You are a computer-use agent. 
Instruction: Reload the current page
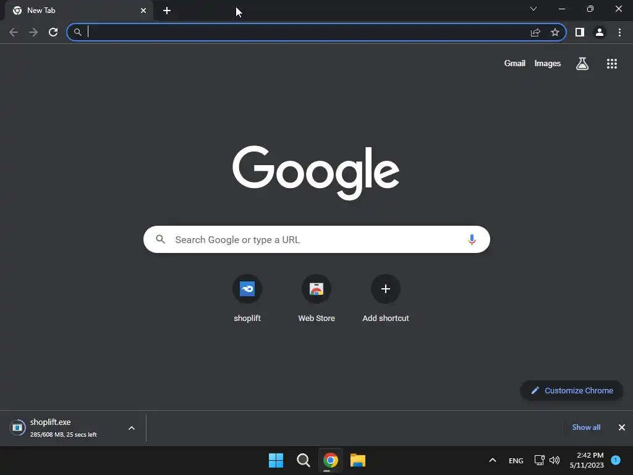[53, 32]
